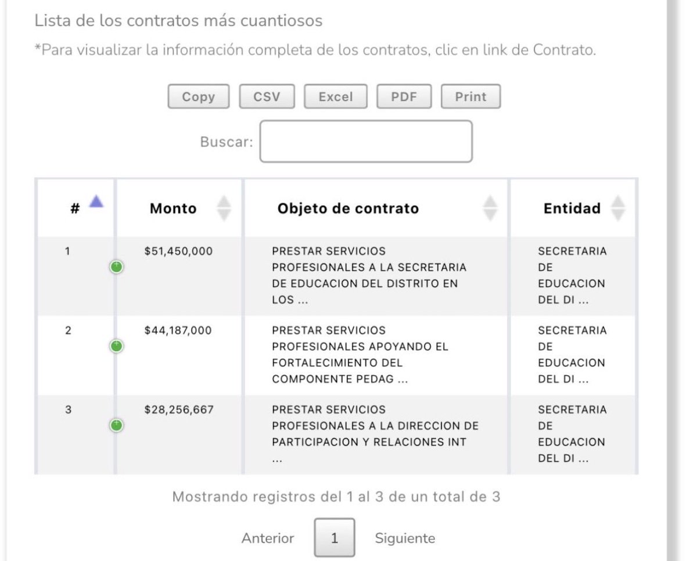
Task: Go to Siguiente page
Action: [405, 538]
